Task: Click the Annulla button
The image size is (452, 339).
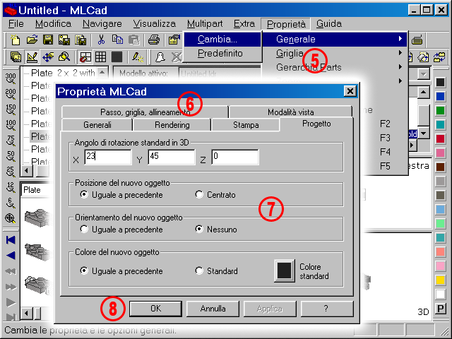Action: click(x=213, y=309)
